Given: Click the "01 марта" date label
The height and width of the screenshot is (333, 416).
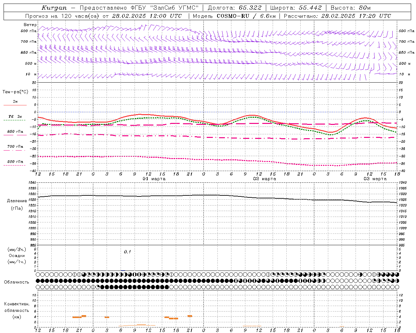Looking at the screenshot, I should 154,179.
